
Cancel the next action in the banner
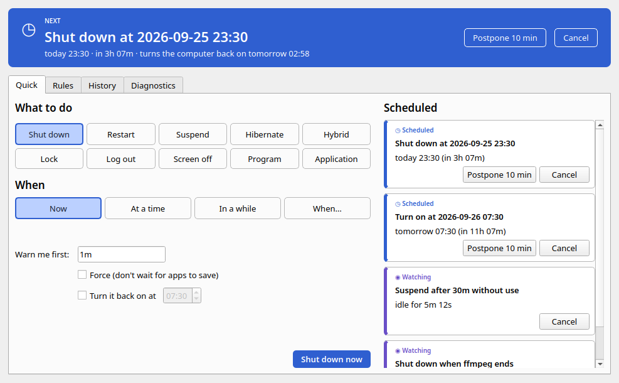(576, 38)
